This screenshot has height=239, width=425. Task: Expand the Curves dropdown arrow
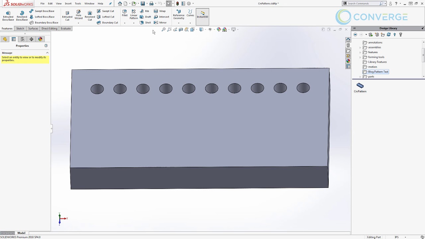[190, 23]
